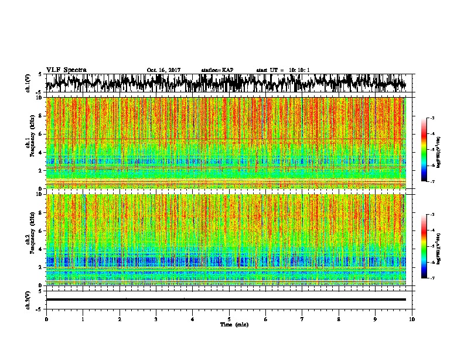Click the '9' minute tick label
The image size is (464, 358).
click(375, 319)
